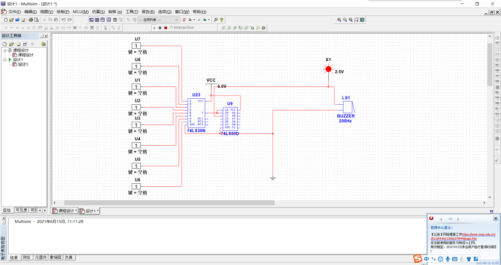Image resolution: width=501 pixels, height=265 pixels.
Task: Close the 管理中心提示 notification popup
Action: point(495,219)
